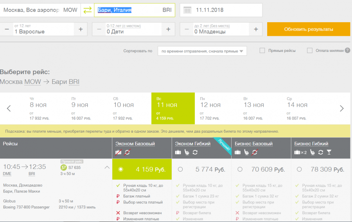Decrease children passenger count

tap(99, 29)
